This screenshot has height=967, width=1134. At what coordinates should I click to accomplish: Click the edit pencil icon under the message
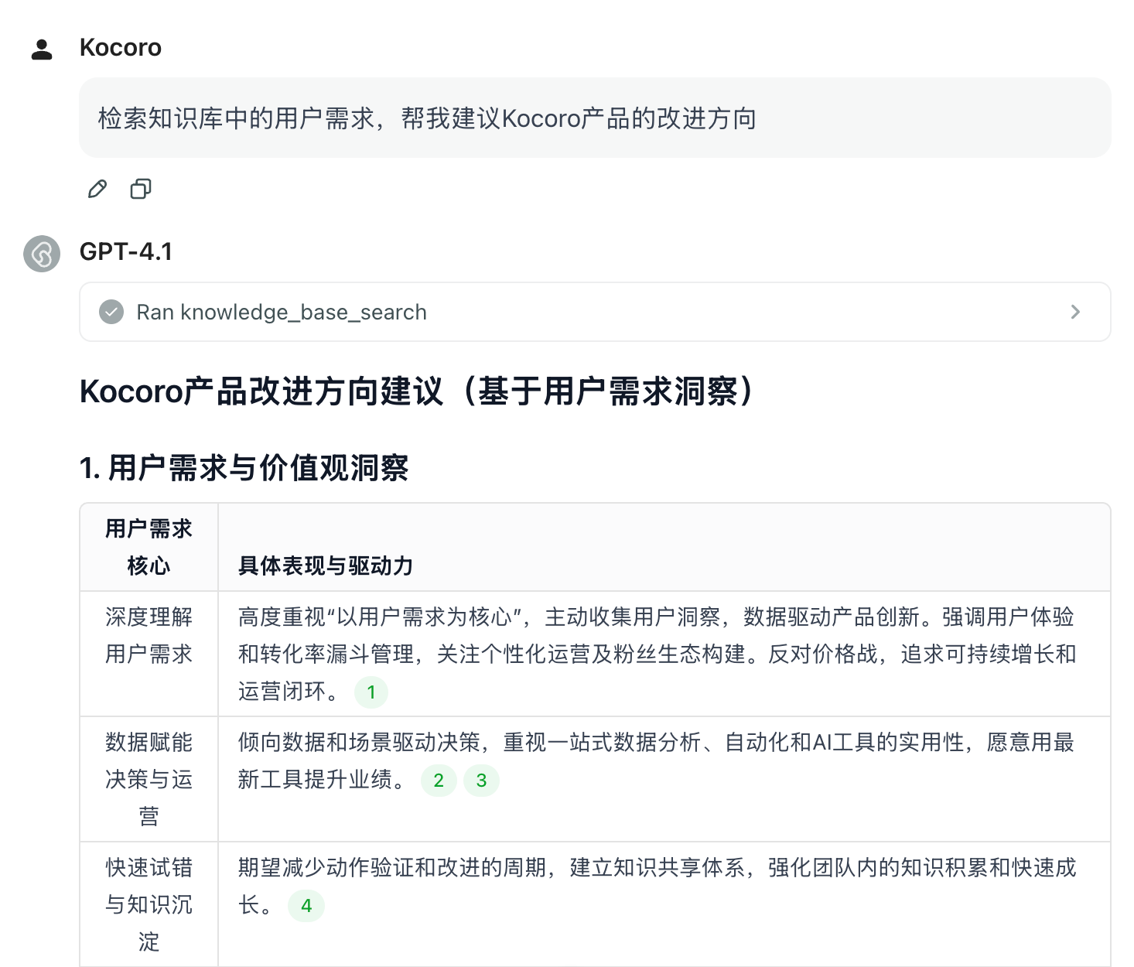pyautogui.click(x=97, y=189)
